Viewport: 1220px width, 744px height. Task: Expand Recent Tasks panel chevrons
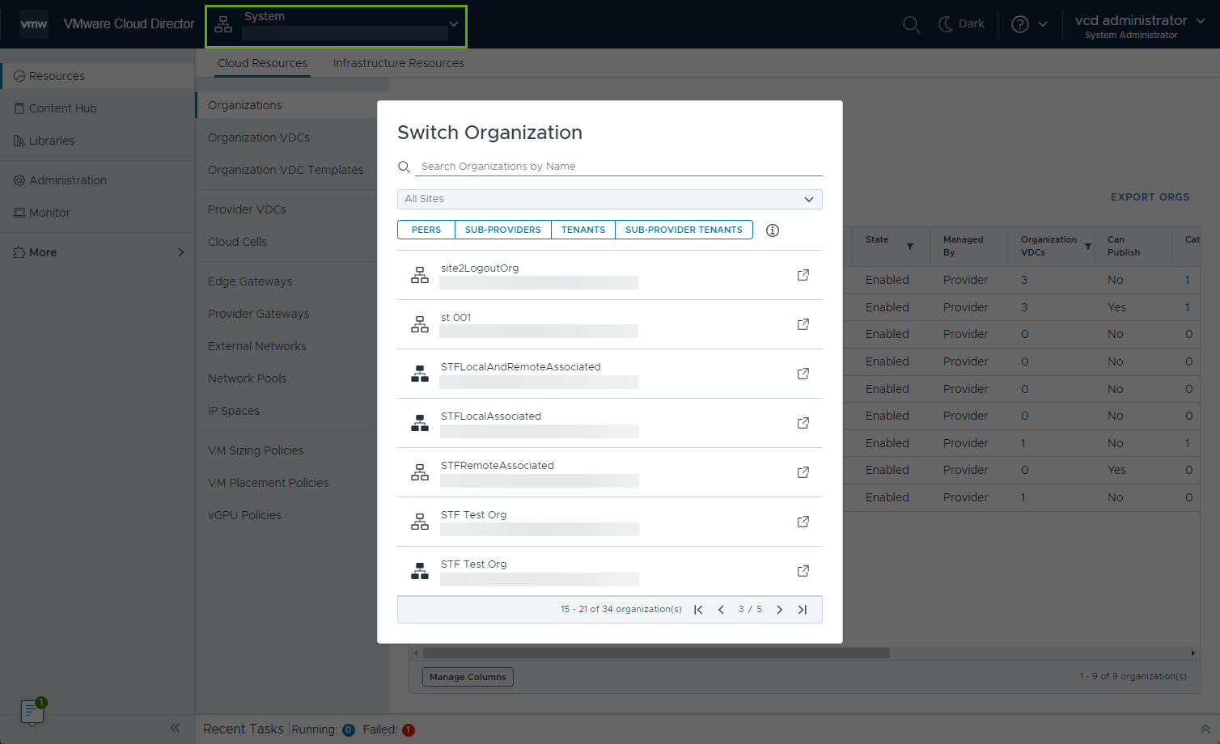(x=1205, y=729)
